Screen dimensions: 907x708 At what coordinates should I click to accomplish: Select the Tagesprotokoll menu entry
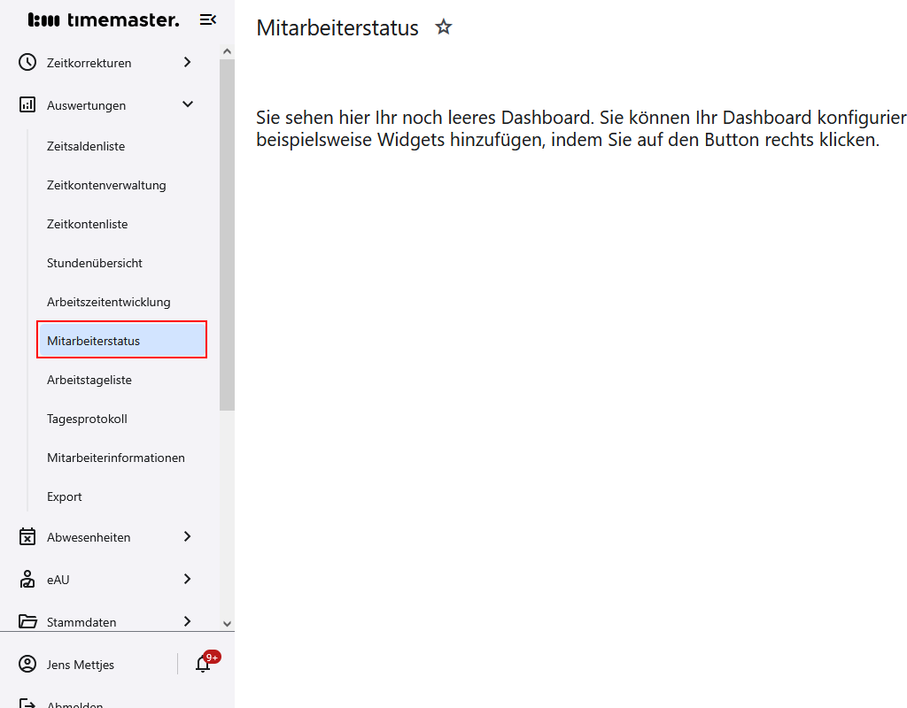pos(89,419)
